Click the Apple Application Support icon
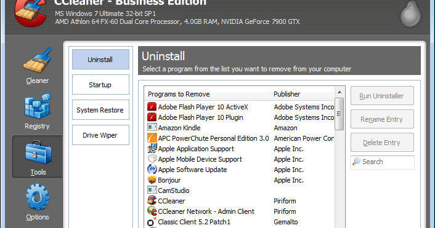Image resolution: width=435 pixels, height=228 pixels. click(152, 148)
